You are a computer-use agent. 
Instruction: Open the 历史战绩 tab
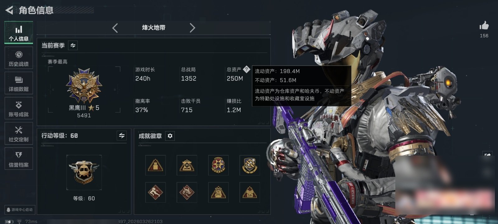19,58
